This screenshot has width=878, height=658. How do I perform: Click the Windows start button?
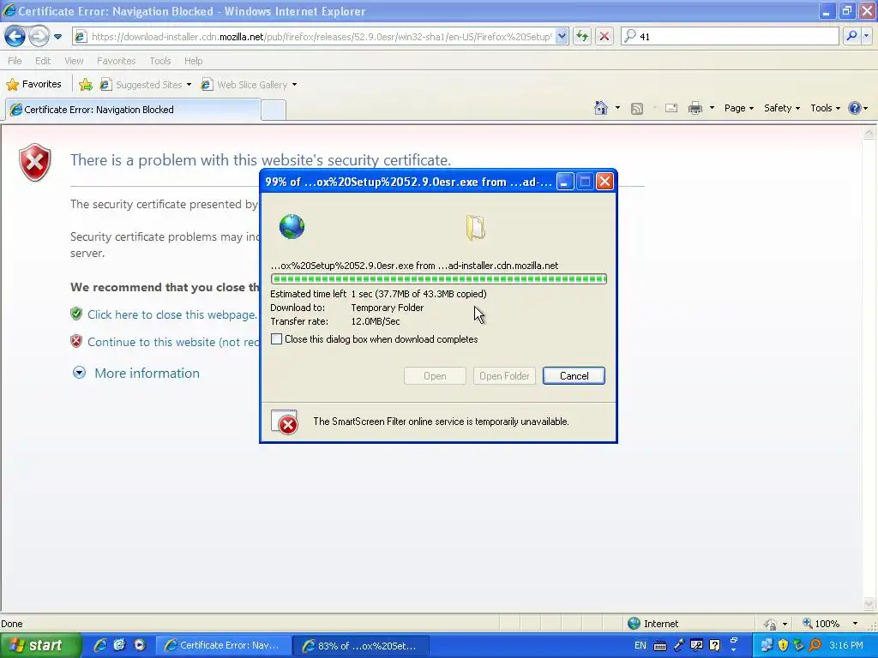point(39,646)
